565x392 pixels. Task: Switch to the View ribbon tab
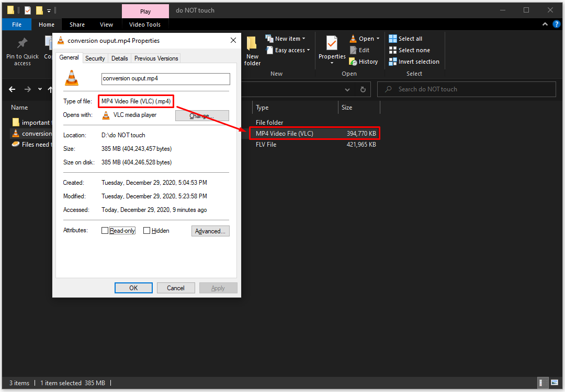tap(106, 25)
